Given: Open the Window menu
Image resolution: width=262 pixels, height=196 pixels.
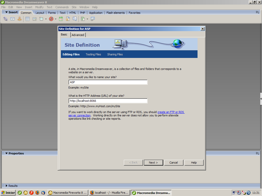Looking at the screenshot, I should coord(84,7).
